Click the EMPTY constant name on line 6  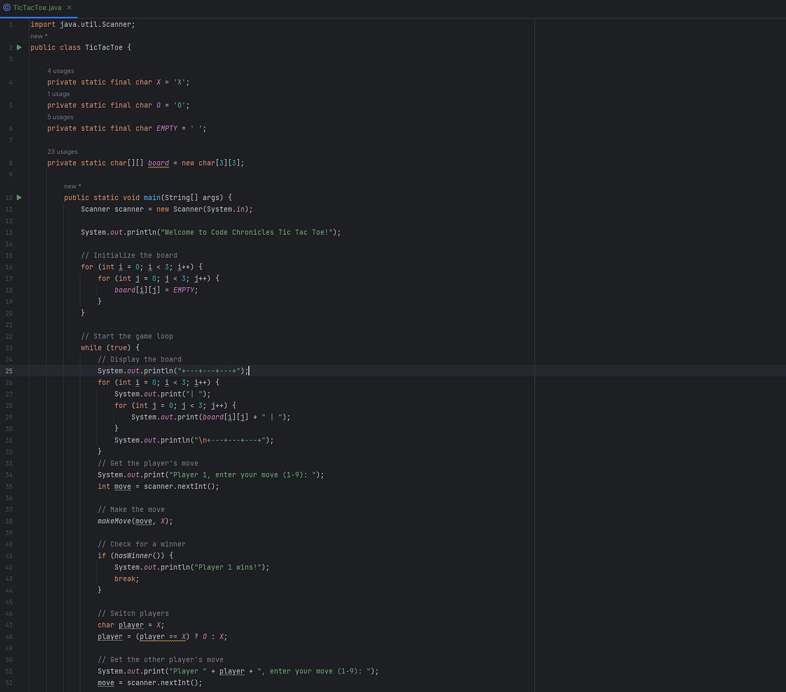coord(167,128)
